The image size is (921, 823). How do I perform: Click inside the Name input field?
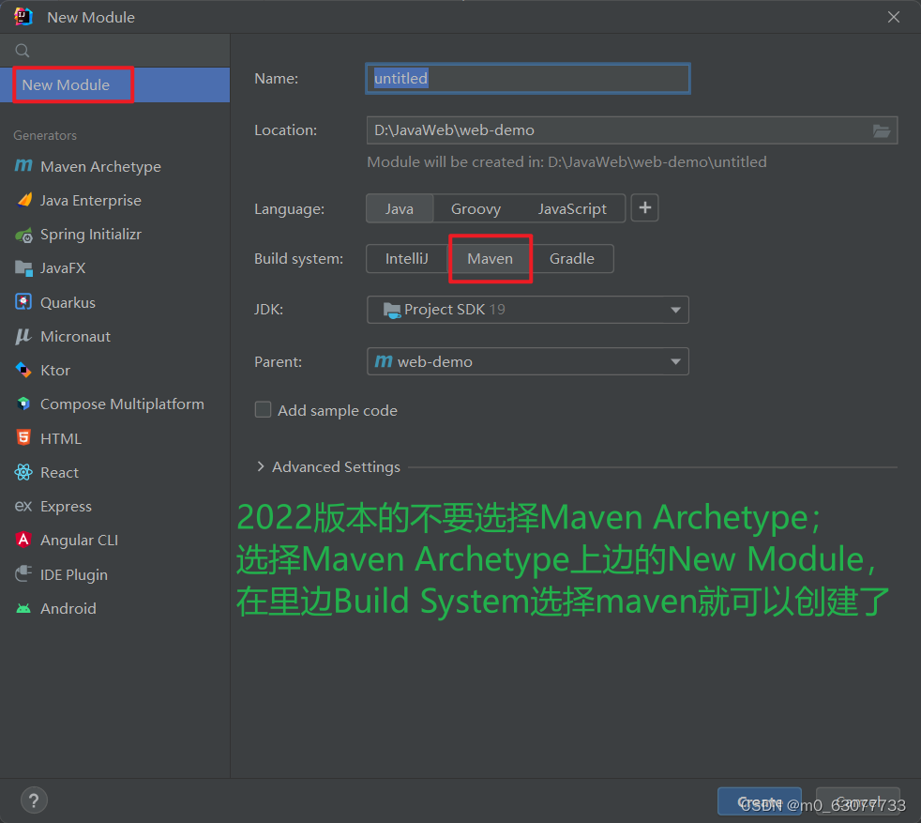527,78
